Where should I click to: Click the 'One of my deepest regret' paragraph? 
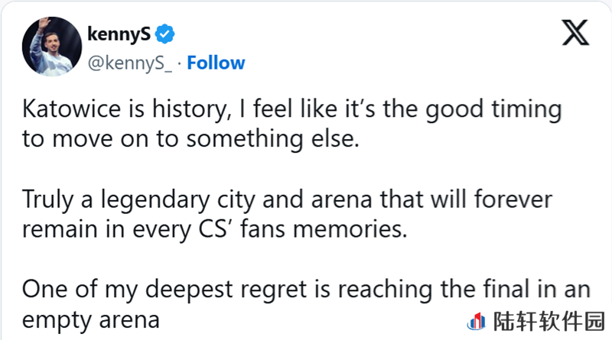coord(306,304)
